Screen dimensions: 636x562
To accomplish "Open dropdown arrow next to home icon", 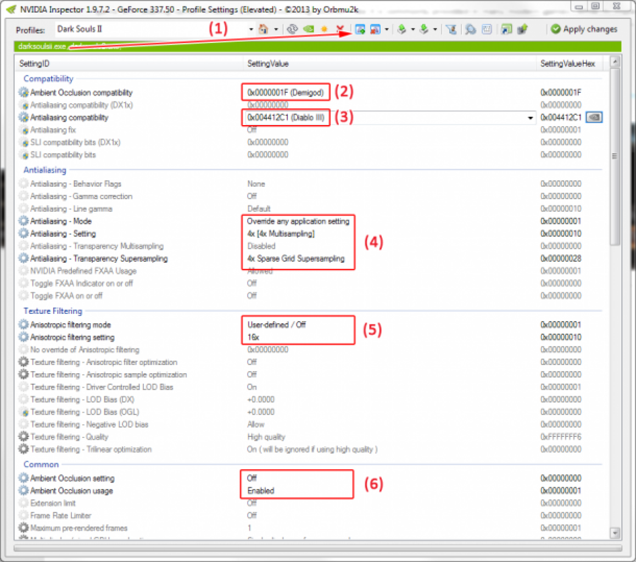I will pos(276,29).
